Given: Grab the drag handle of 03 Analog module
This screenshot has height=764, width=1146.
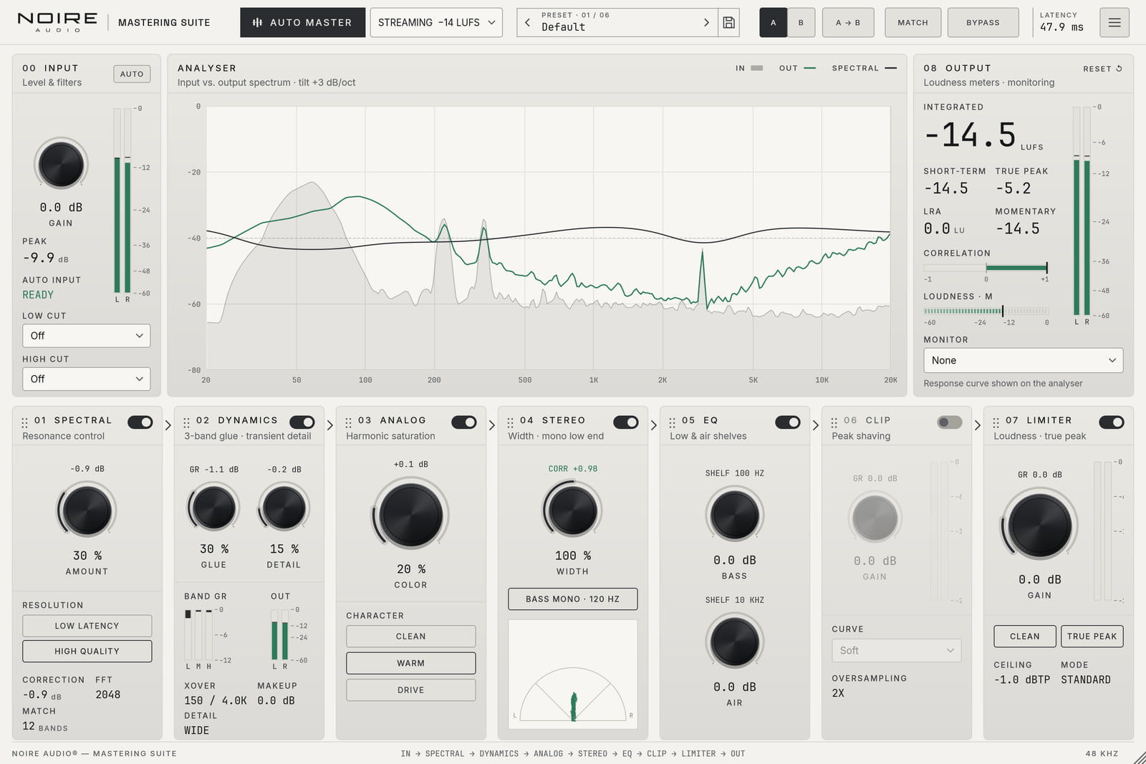Looking at the screenshot, I should pos(349,422).
